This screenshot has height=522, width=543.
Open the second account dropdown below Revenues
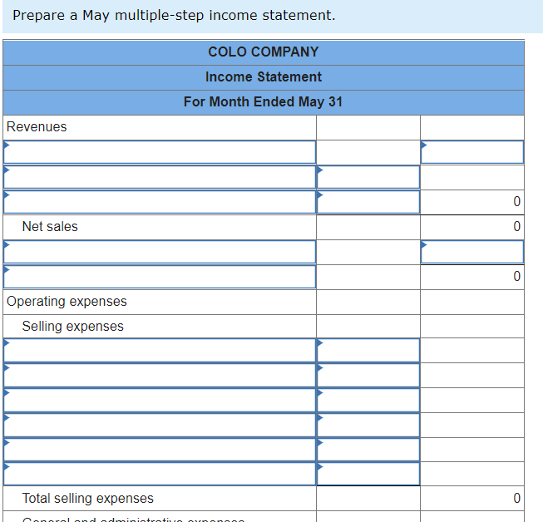pyautogui.click(x=160, y=177)
